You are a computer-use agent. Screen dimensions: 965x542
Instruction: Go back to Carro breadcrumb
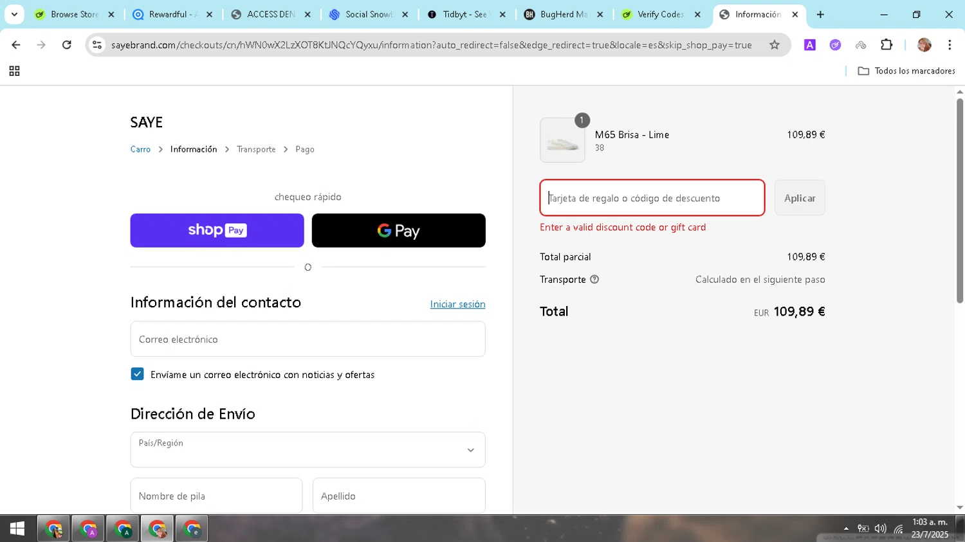click(140, 149)
